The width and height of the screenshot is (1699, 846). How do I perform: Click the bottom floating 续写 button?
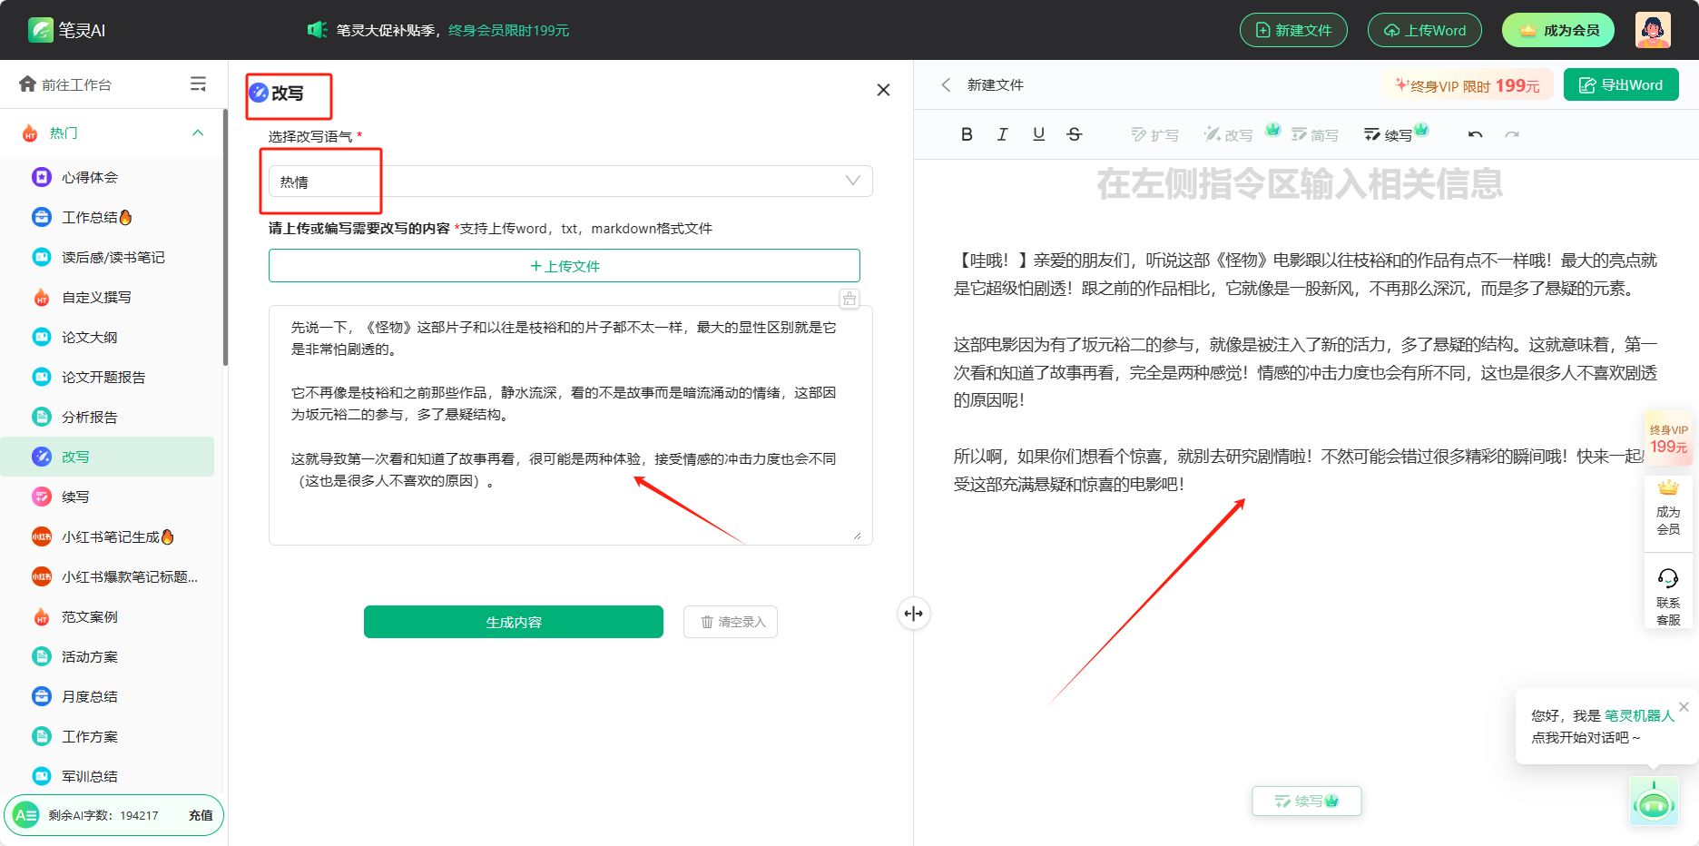click(1307, 801)
